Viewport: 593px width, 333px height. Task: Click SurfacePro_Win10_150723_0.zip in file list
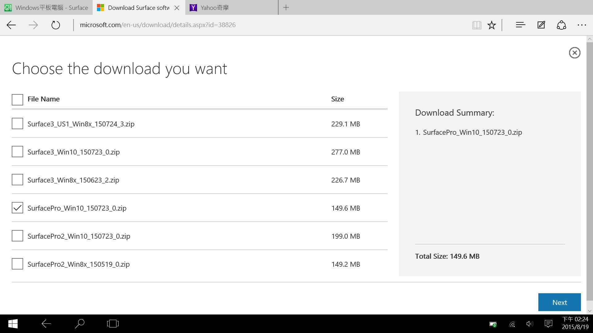(77, 208)
